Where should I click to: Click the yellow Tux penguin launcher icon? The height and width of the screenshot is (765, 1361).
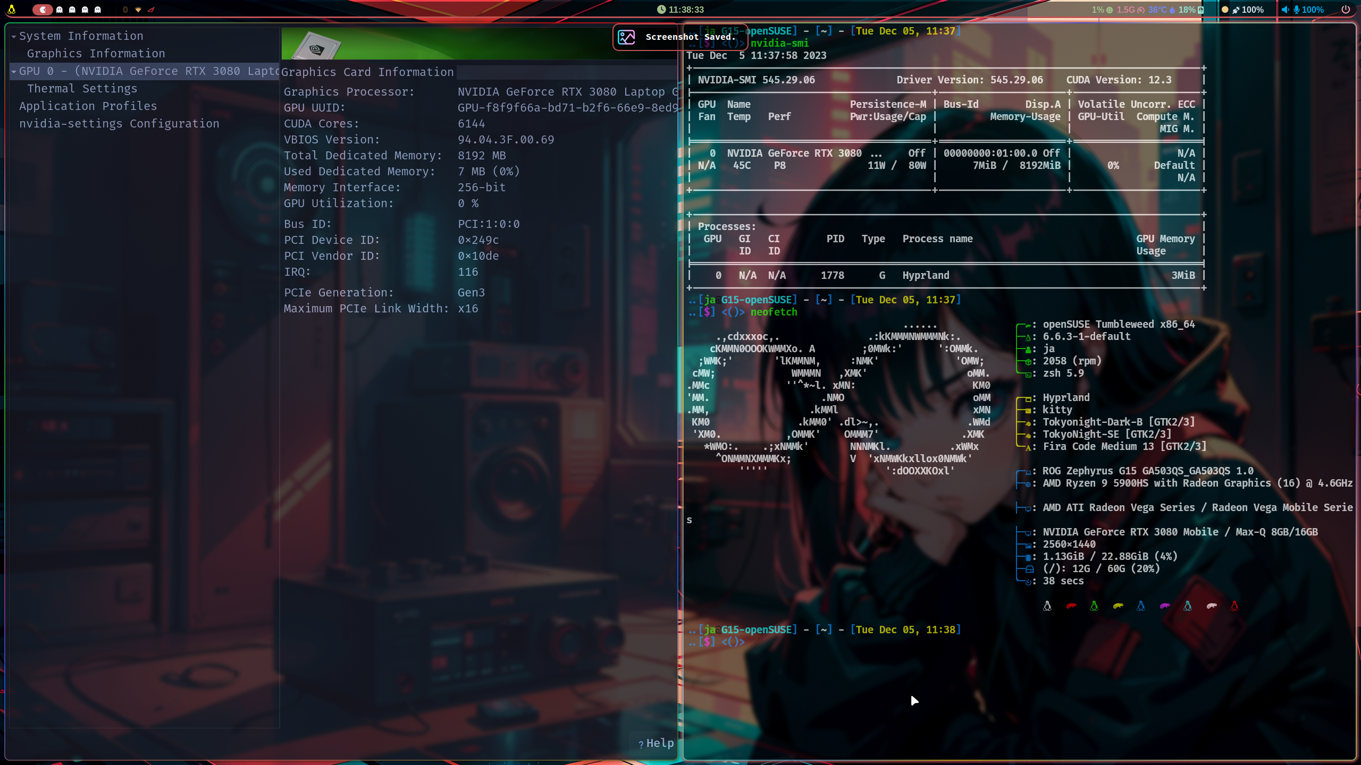11,10
